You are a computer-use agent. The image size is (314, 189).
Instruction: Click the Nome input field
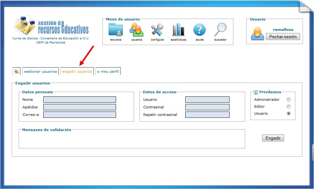79,100
